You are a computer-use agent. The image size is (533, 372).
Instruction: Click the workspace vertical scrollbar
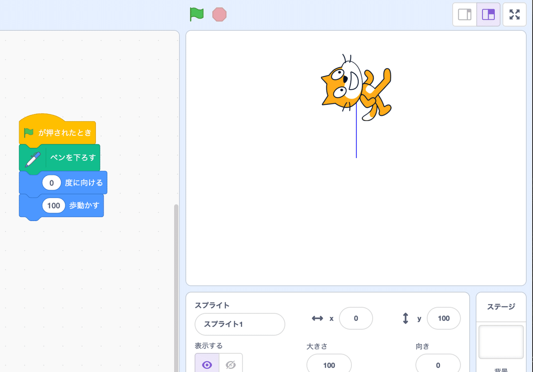[176, 289]
